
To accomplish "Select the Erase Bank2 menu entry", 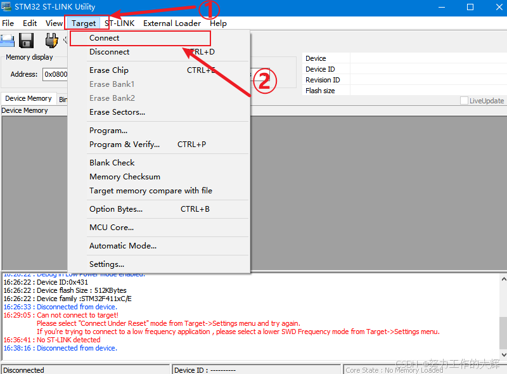I will click(x=159, y=98).
